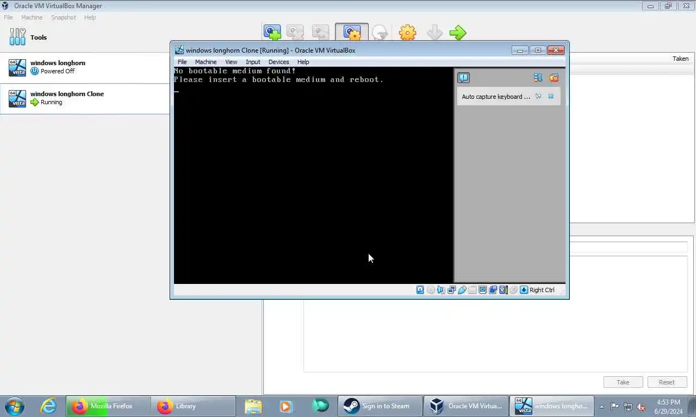Viewport: 696px width, 417px height.
Task: Open Input menu in the VM window
Action: click(253, 62)
